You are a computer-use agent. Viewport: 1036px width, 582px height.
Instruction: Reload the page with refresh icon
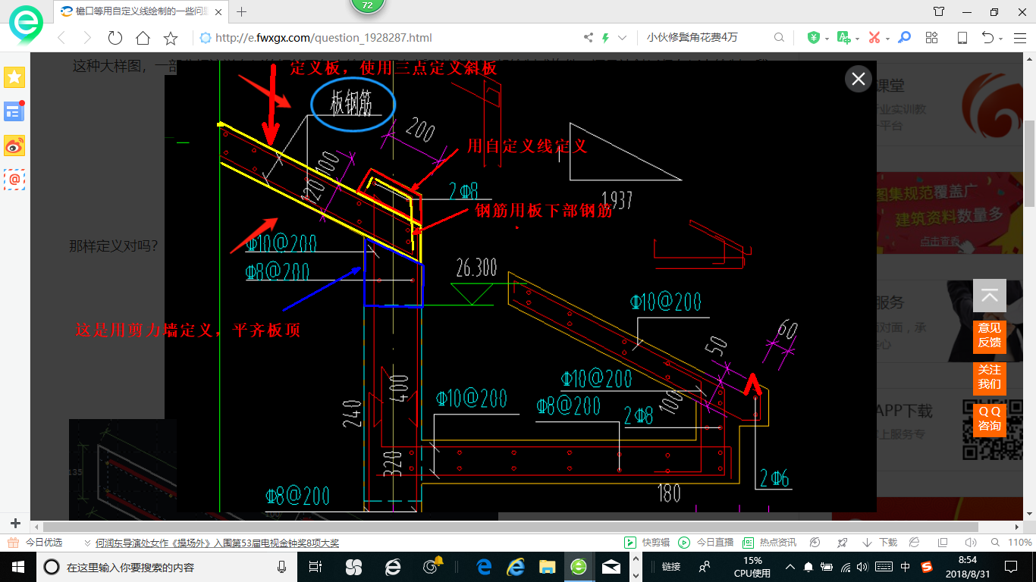point(115,38)
